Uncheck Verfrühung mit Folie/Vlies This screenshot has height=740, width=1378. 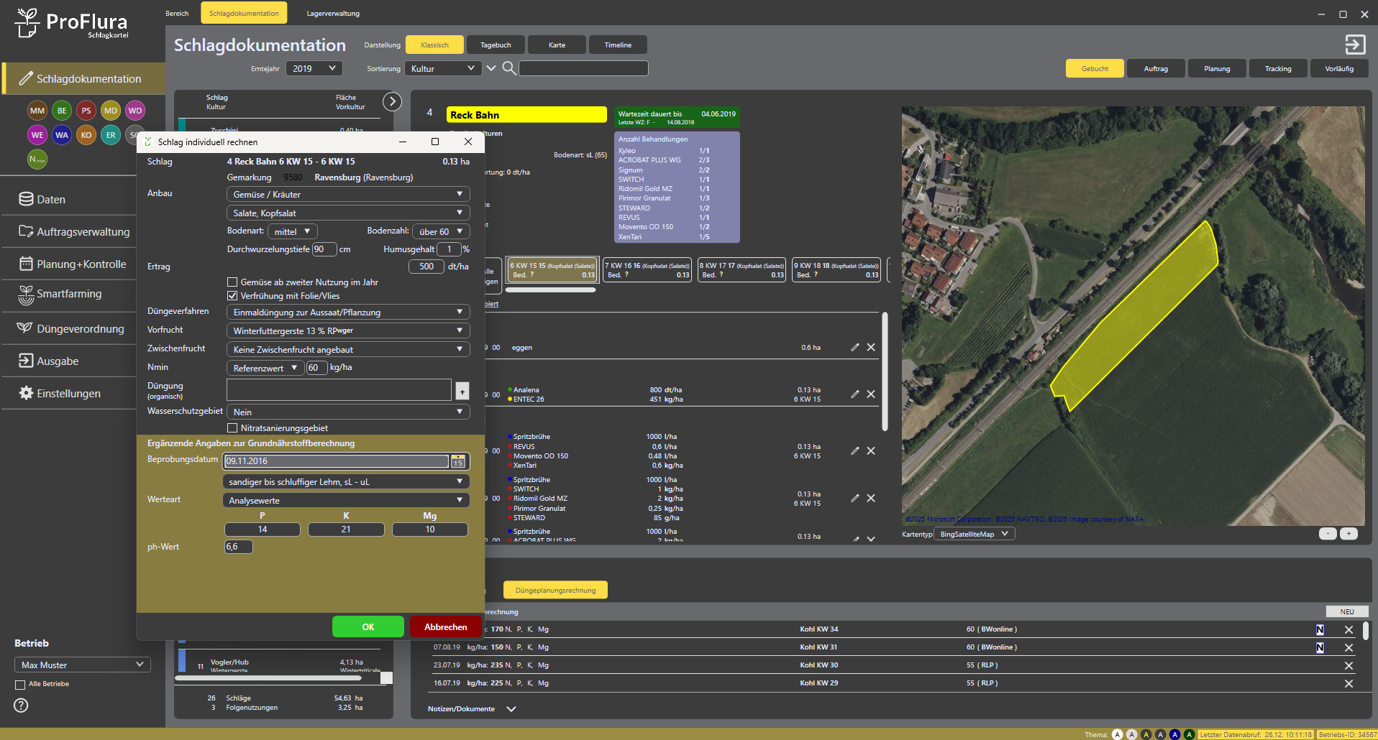[x=232, y=296]
